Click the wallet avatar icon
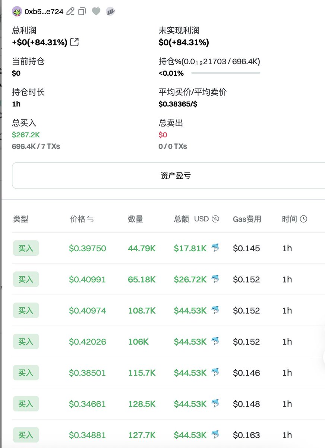The image size is (325, 448). (x=17, y=11)
